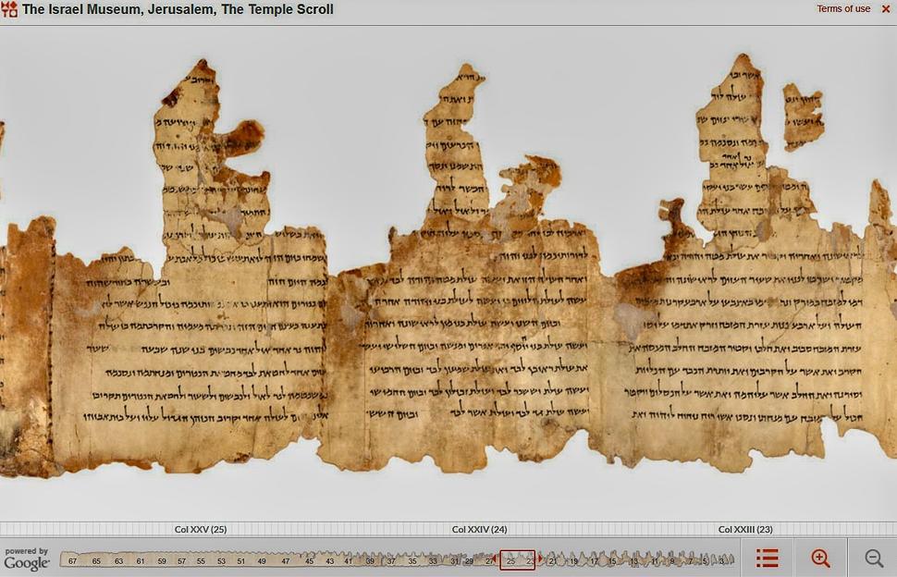This screenshot has width=897, height=577.
Task: Jump to column 19 in scroll navigator
Action: (573, 561)
